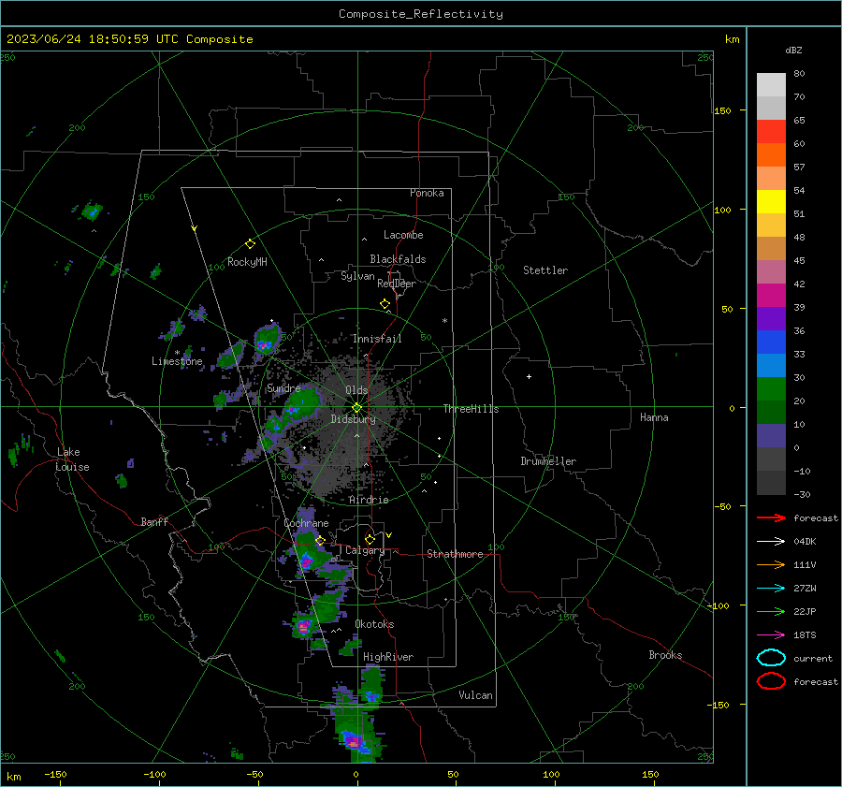Click the Composite_Reflectivity title text
This screenshot has height=787, width=842.
pyautogui.click(x=421, y=14)
